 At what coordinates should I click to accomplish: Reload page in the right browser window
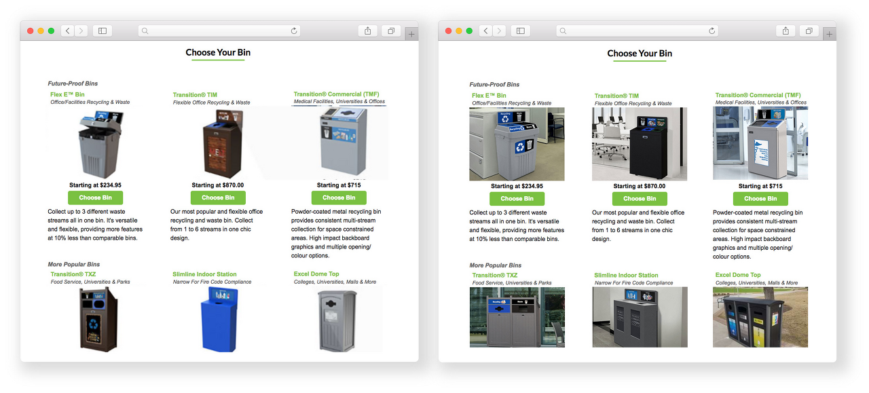[712, 31]
